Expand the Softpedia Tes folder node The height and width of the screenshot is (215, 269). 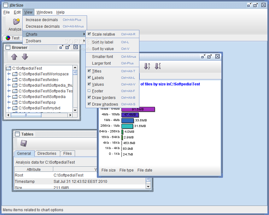click(9, 91)
